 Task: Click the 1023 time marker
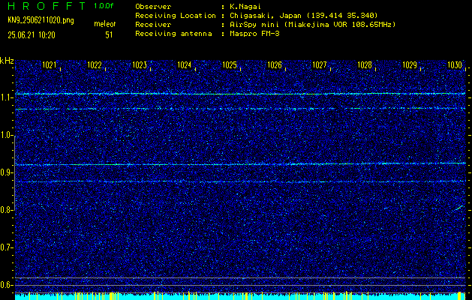coord(140,65)
